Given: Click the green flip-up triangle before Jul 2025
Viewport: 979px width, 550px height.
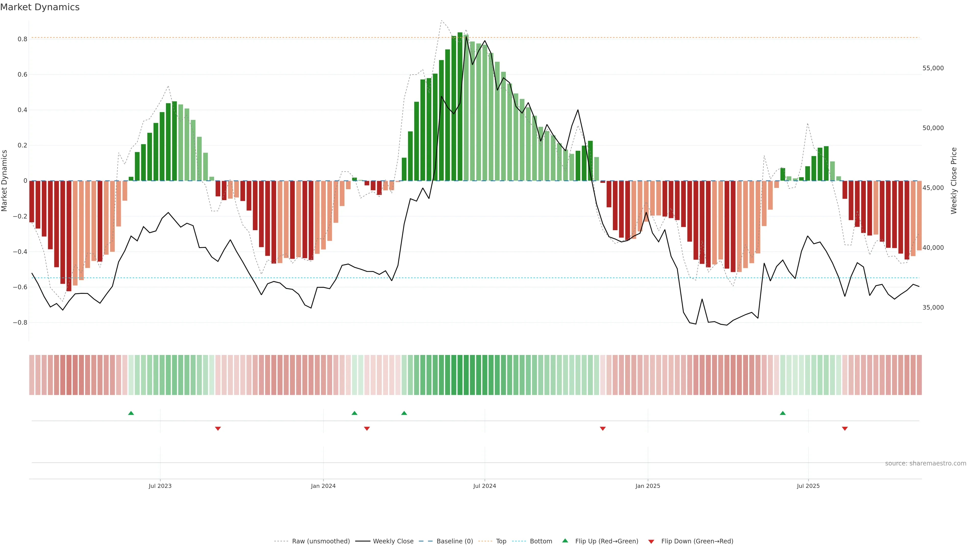Looking at the screenshot, I should (782, 413).
